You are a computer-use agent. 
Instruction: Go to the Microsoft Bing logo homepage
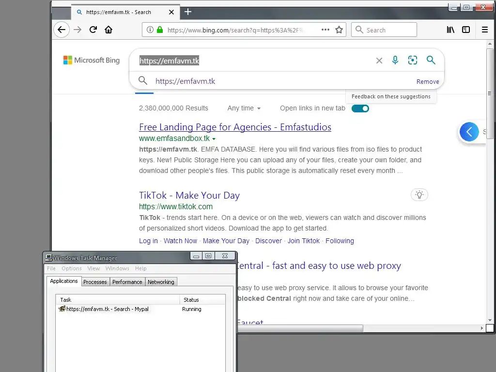click(x=92, y=60)
